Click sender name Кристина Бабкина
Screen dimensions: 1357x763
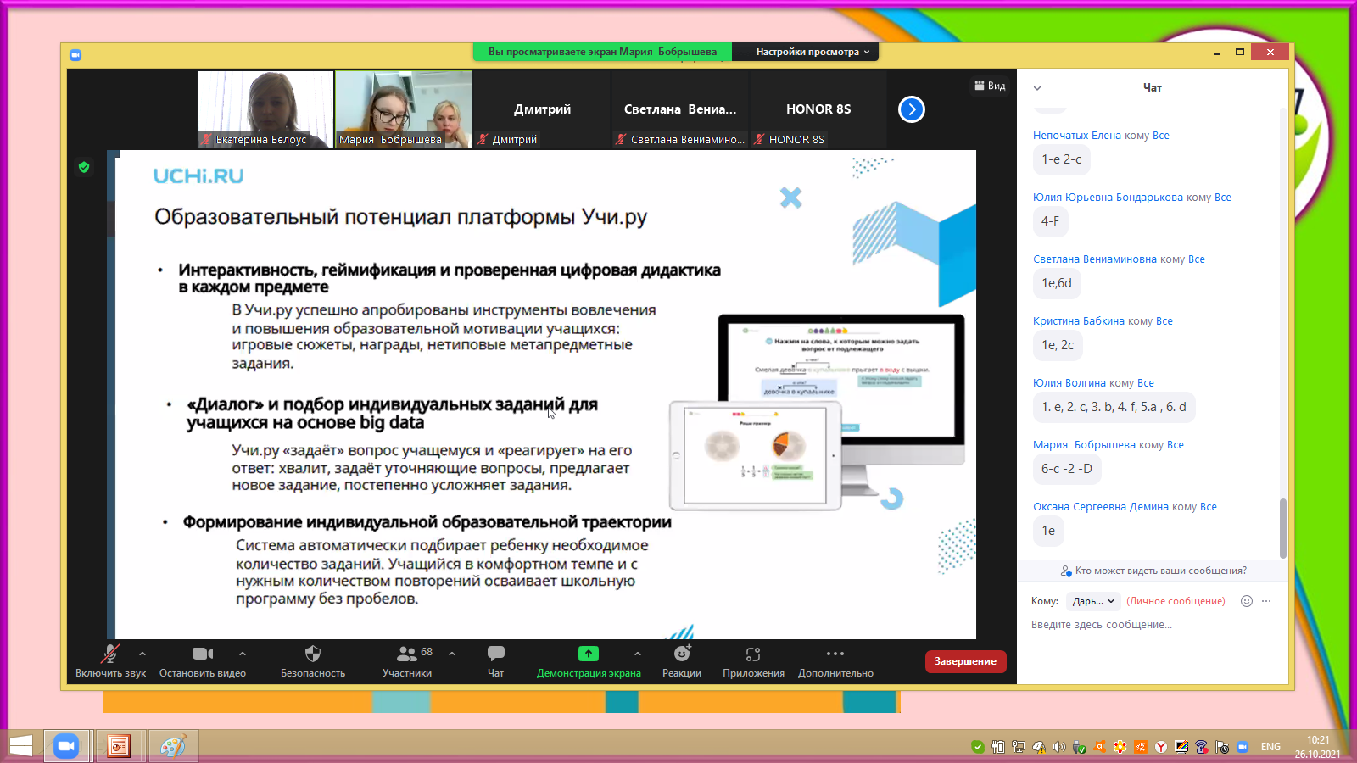1079,321
